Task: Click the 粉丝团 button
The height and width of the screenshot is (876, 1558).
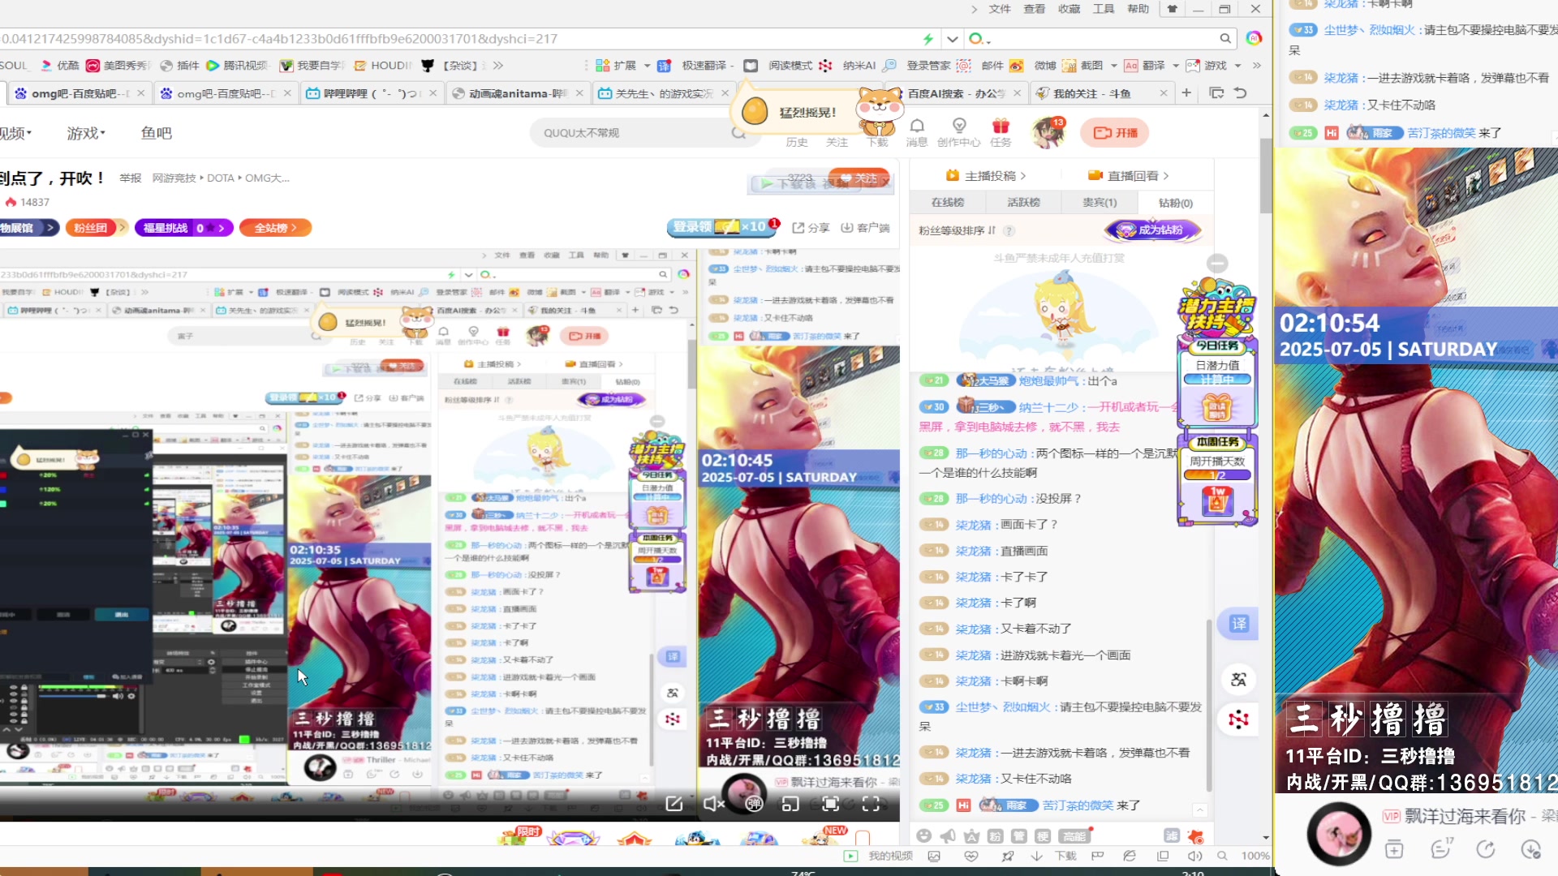Action: pos(96,228)
